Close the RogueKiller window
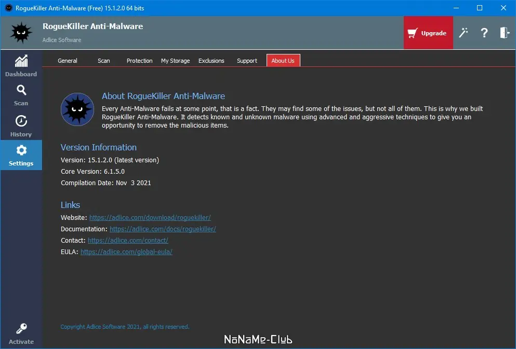This screenshot has width=516, height=349. [504, 8]
